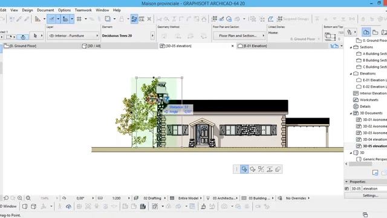Toggle the highlighted Show/Hide toolbar icon
This screenshot has width=387, height=218.
pyautogui.click(x=134, y=19)
